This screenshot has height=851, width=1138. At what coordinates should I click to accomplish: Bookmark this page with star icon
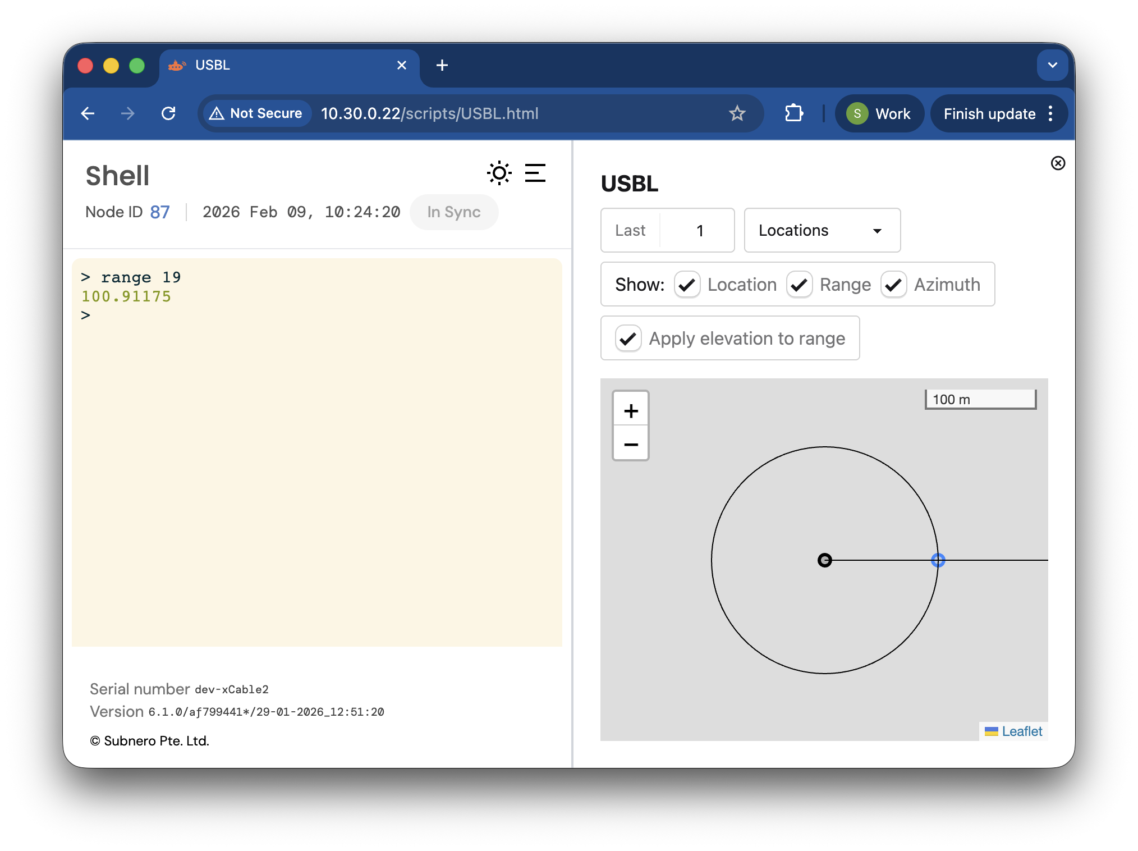pos(737,113)
